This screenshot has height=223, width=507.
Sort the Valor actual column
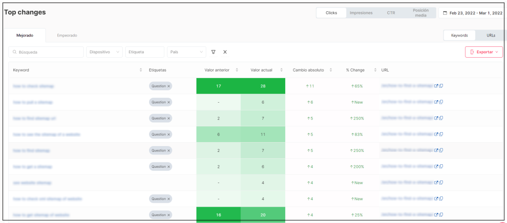coord(281,70)
